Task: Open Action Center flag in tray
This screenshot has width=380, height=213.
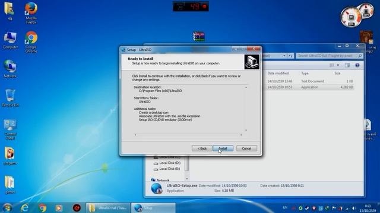Action: pyautogui.click(x=334, y=208)
